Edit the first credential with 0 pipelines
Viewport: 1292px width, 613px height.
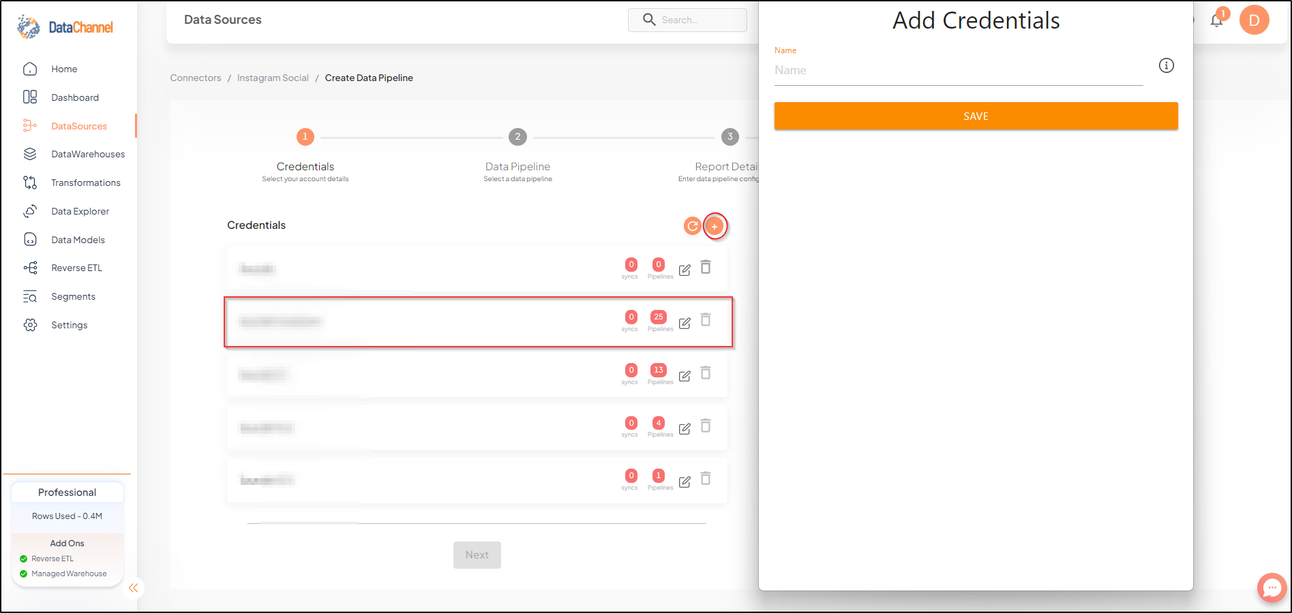coord(685,270)
